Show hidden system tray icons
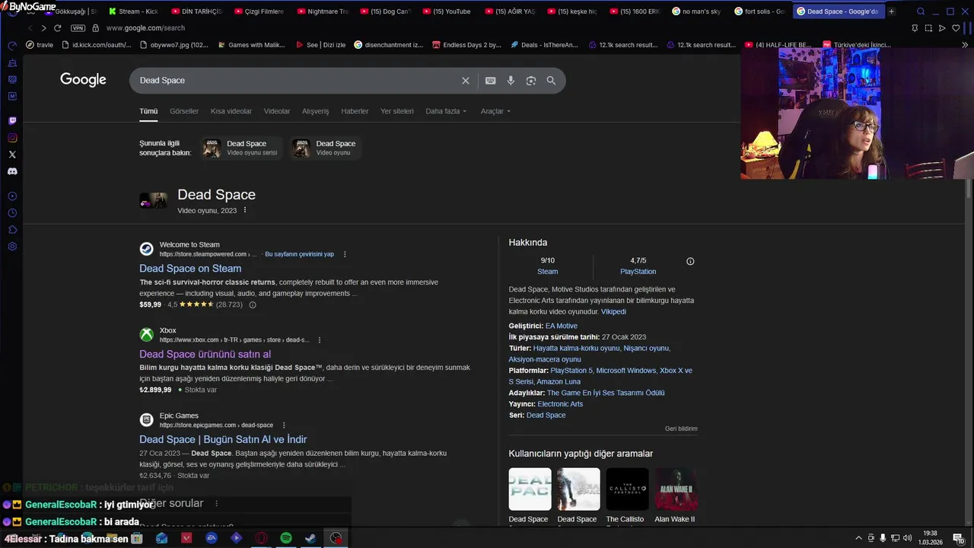974x548 pixels. point(859,538)
